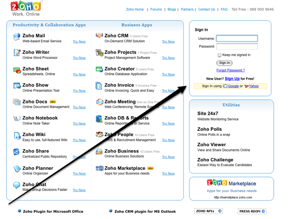Try Now for Zoho Writer
Viewport: 295px width, 219px height.
pos(79,58)
